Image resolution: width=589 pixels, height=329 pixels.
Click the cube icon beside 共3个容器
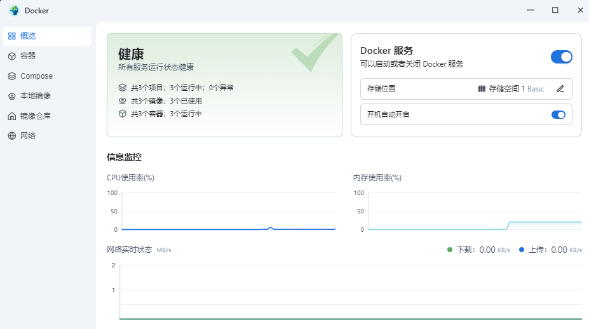123,114
